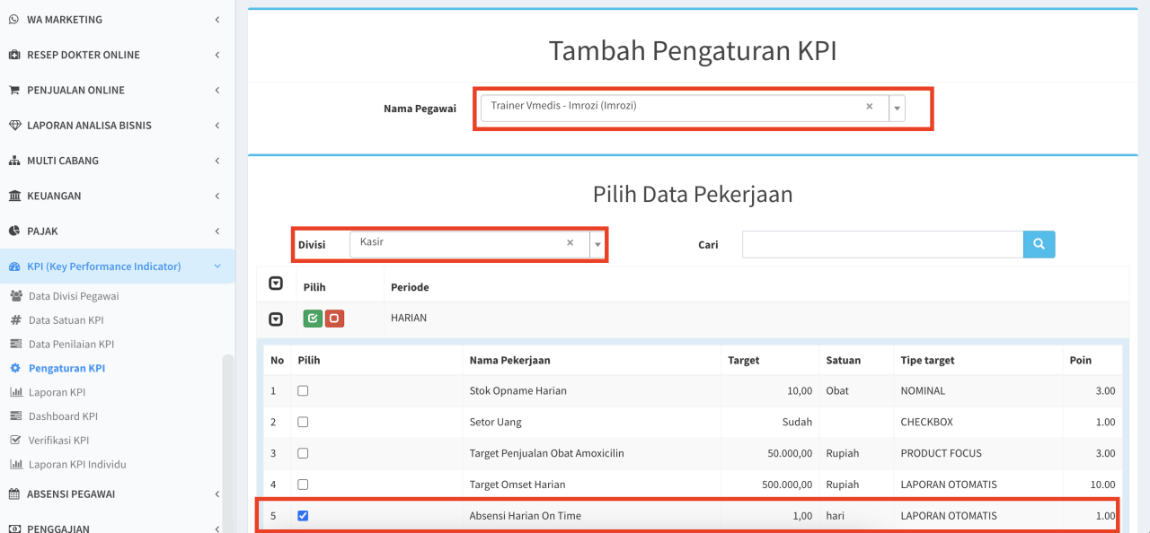Click green select-all icon in HARIAN row
The image size is (1150, 533).
click(312, 319)
